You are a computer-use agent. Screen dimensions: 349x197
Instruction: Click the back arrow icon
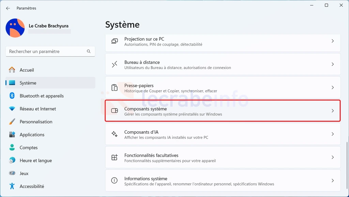[x=8, y=8]
